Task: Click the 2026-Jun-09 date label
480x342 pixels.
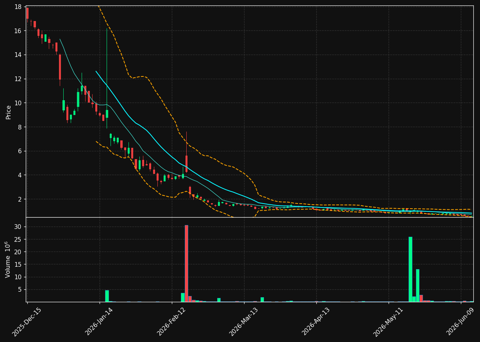Action: point(460,322)
